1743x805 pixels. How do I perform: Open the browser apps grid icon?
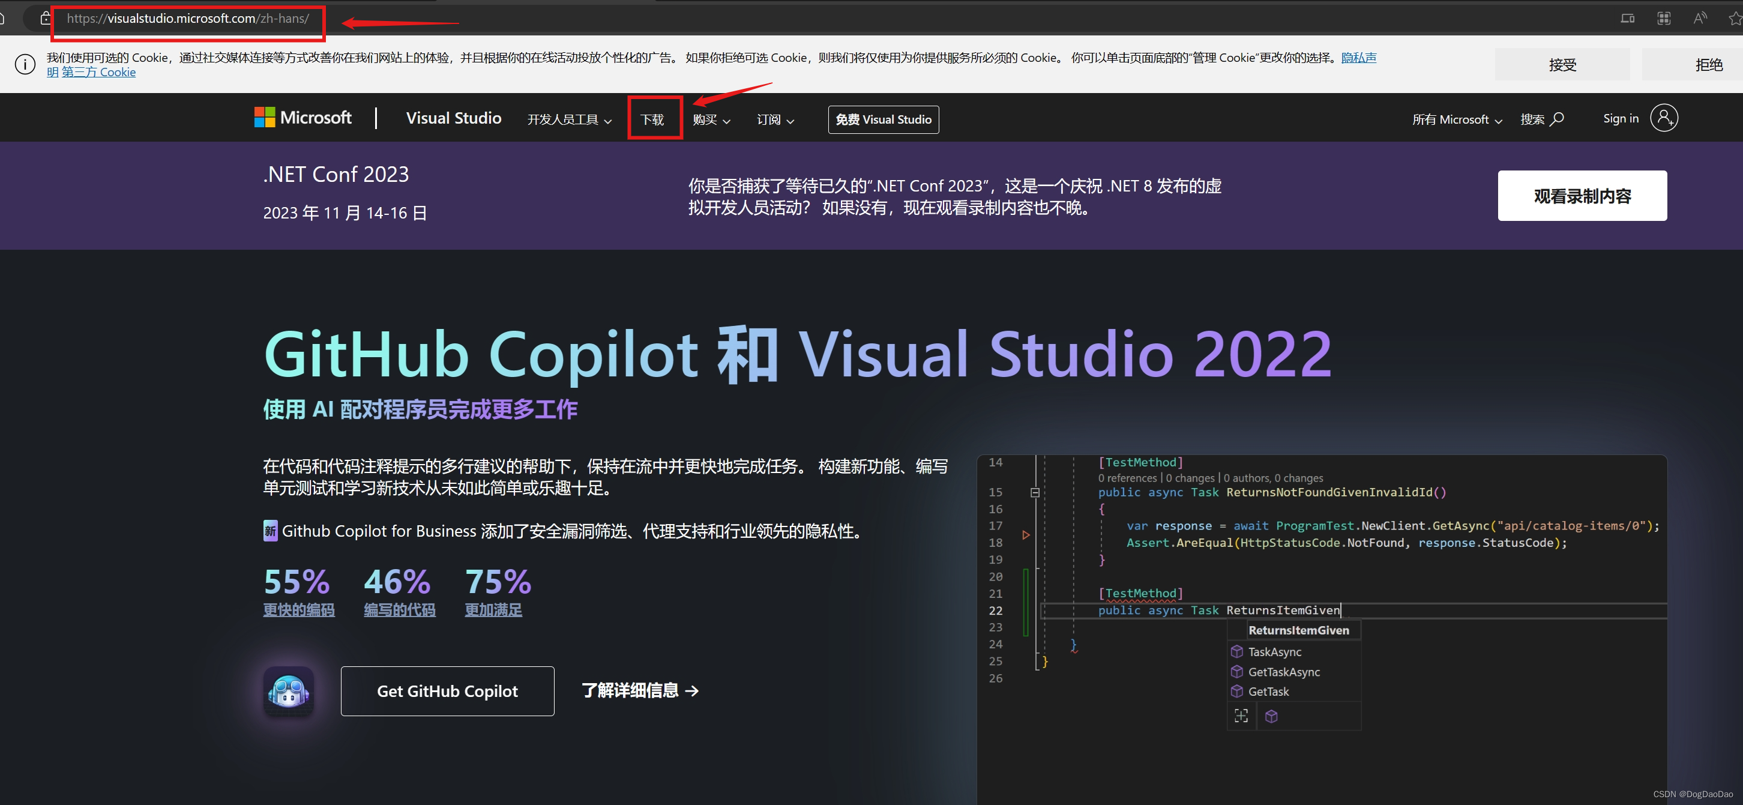(x=1664, y=18)
